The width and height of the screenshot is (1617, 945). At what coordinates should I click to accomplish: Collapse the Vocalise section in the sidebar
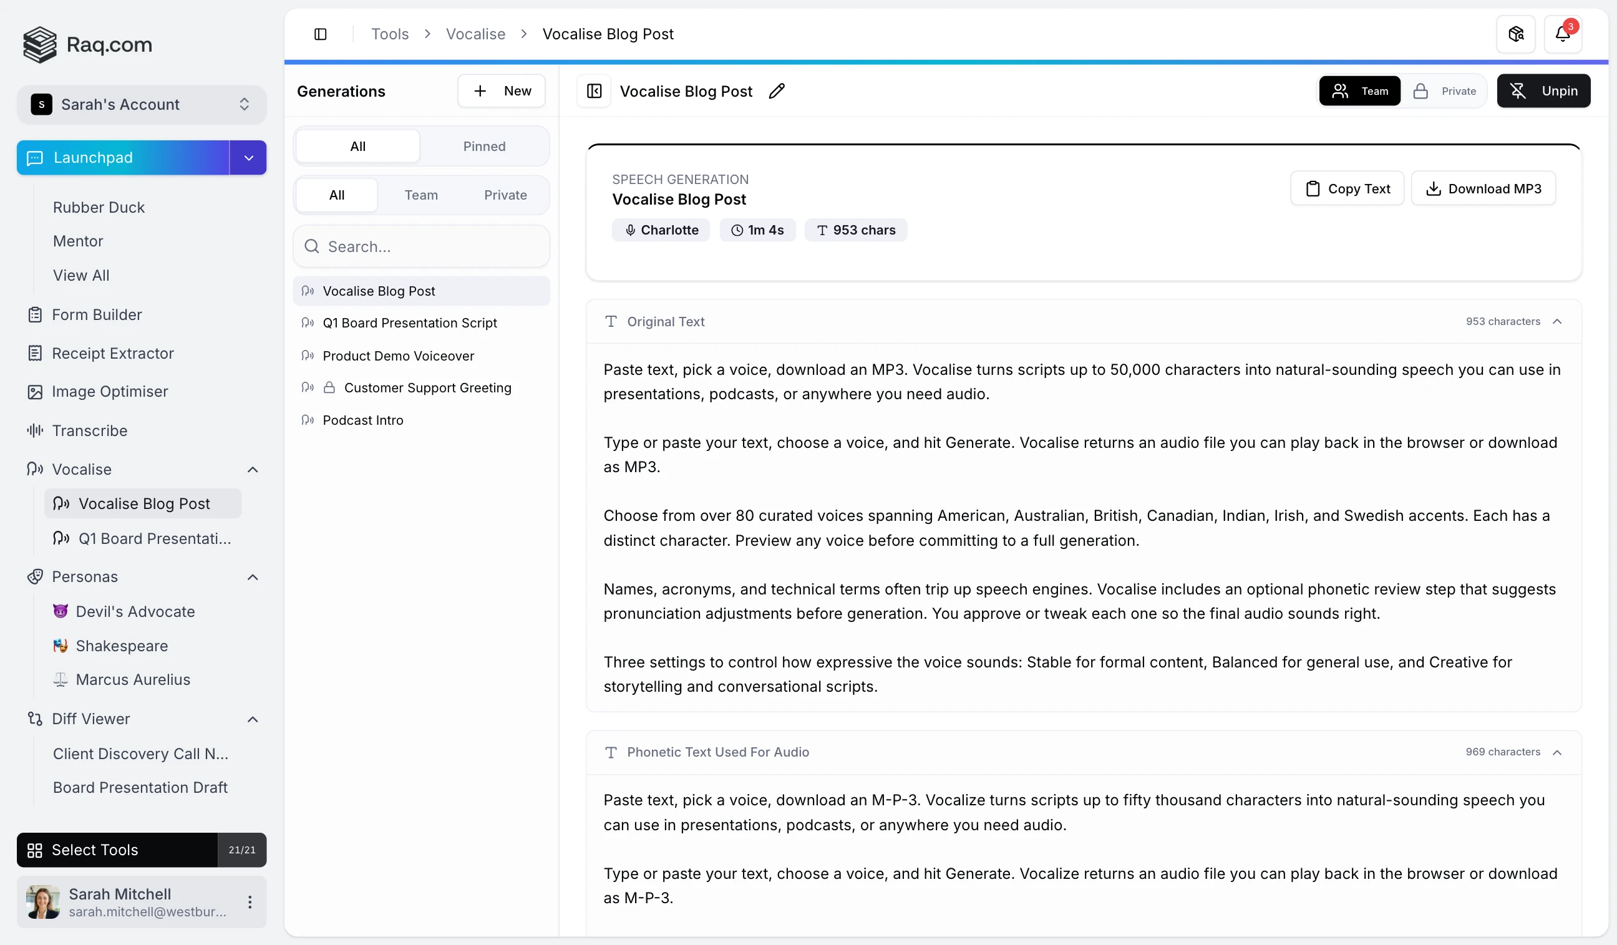click(252, 469)
